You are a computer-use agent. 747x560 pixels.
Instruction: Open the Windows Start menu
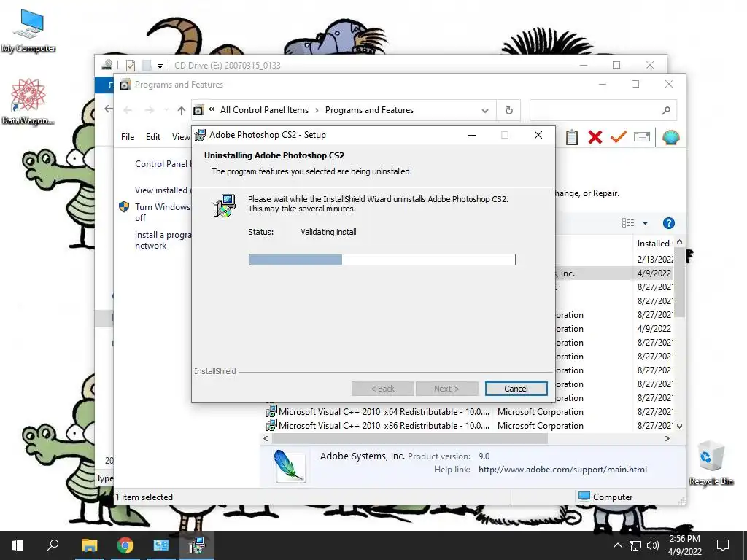pyautogui.click(x=18, y=545)
